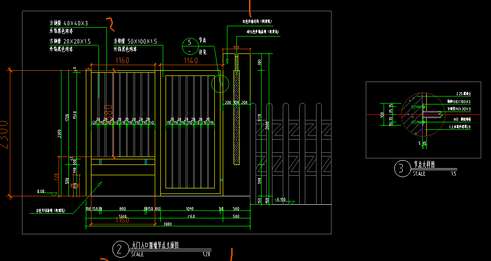Image resolution: width=491 pixels, height=261 pixels.
Task: Pick the 方钢管 50X100X1.5 annotation
Action: (x=135, y=41)
